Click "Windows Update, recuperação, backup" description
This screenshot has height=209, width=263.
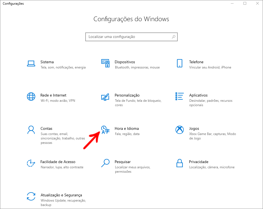[63, 203]
